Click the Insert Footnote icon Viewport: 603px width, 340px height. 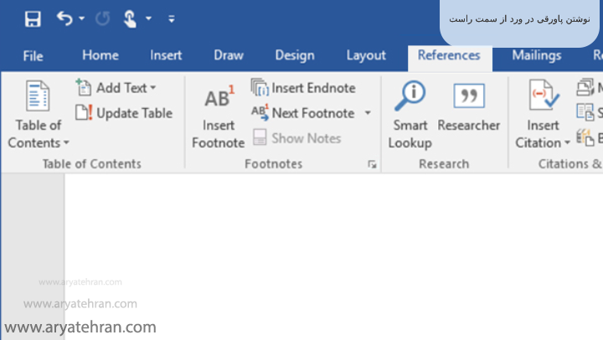pos(218,99)
